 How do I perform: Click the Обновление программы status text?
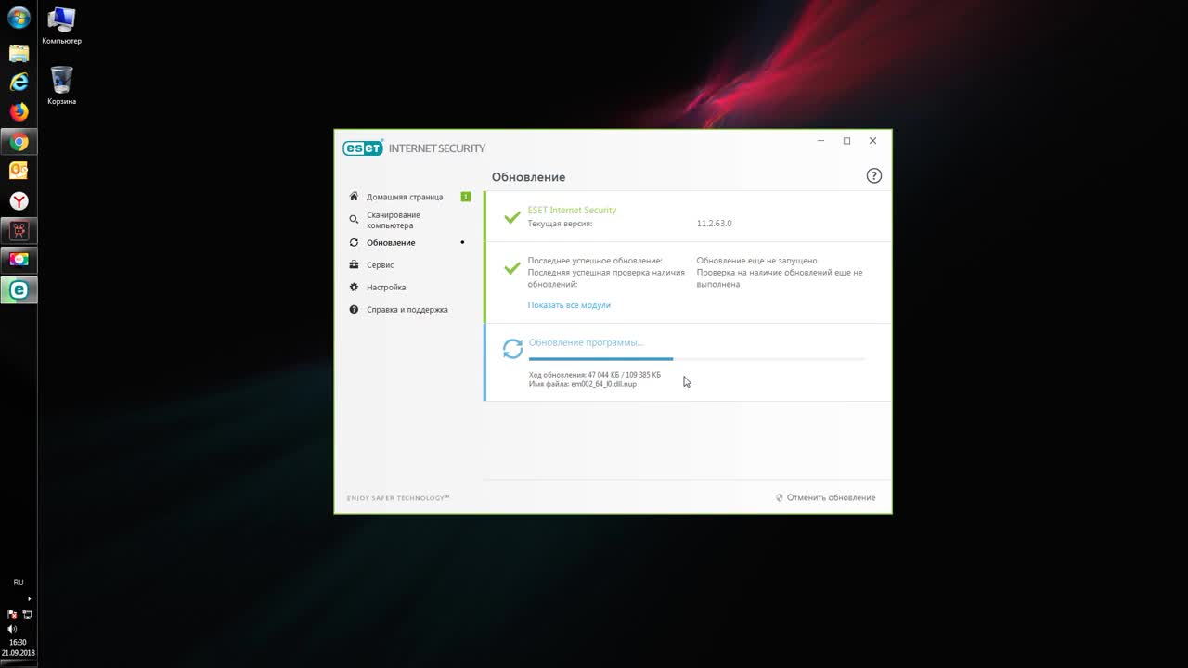586,343
